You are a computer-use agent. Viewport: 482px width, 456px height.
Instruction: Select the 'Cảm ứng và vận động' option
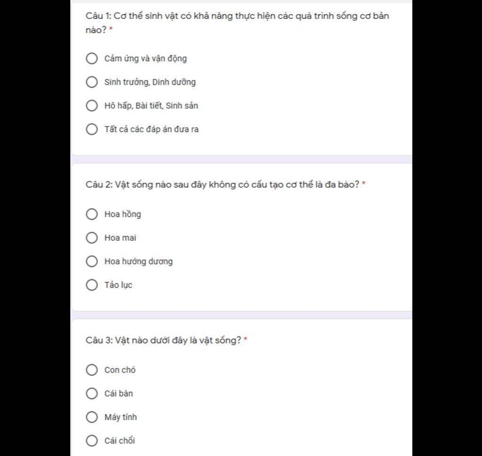tap(92, 59)
